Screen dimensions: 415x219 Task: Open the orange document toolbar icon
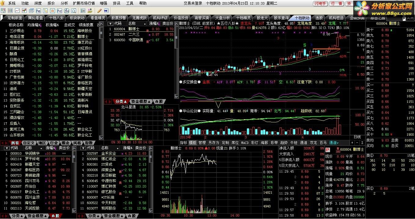point(53,11)
